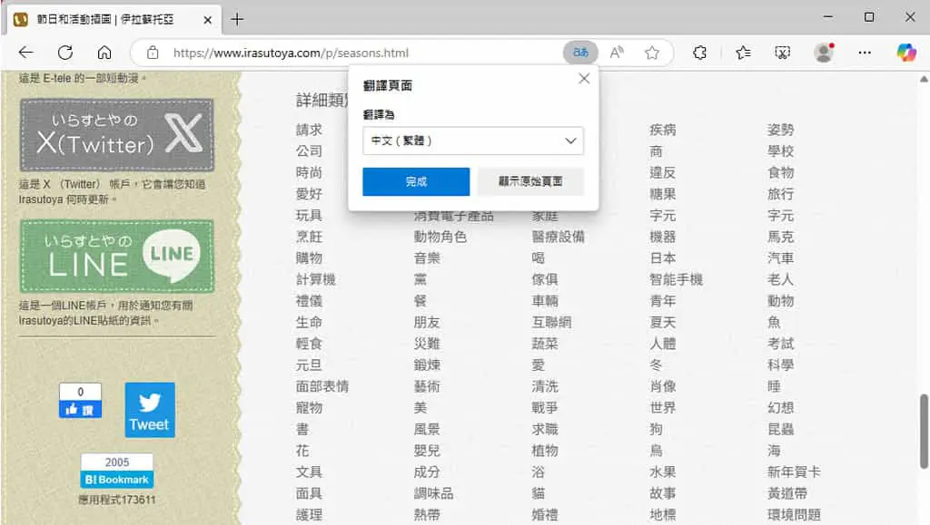Click the Copilot icon in toolbar
Screen dimensions: 930x525
(x=906, y=53)
